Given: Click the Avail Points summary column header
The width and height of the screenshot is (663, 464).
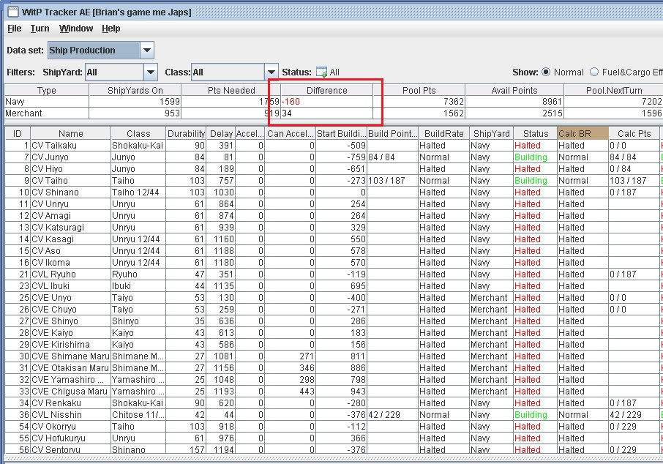Looking at the screenshot, I should [514, 91].
